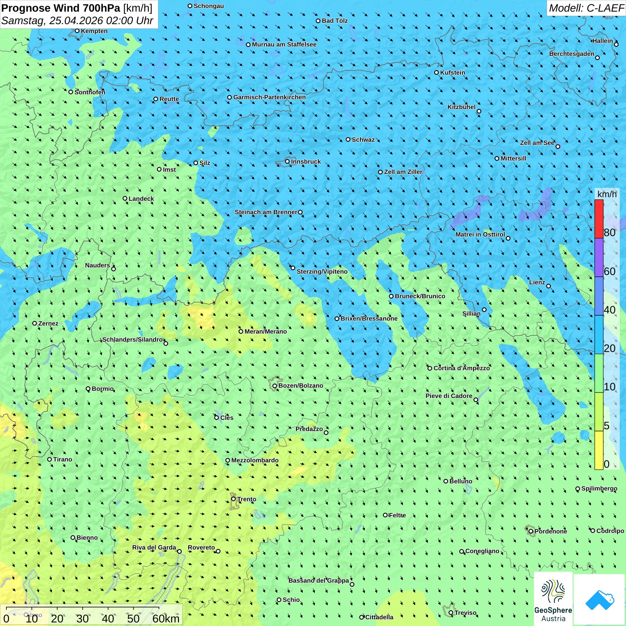Click the 'Kempten' label
The width and height of the screenshot is (626, 626).
click(94, 31)
